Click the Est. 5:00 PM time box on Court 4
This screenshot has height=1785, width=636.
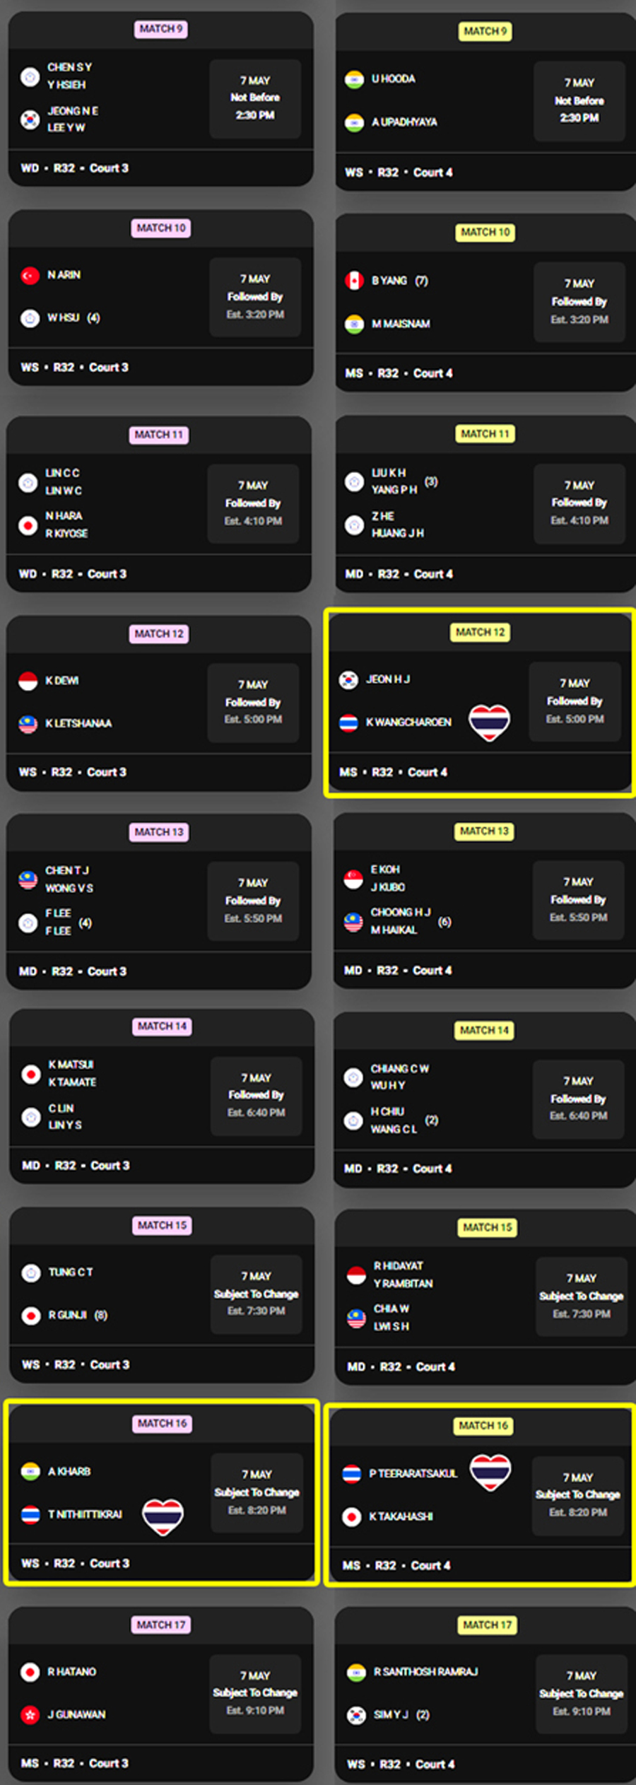[575, 701]
